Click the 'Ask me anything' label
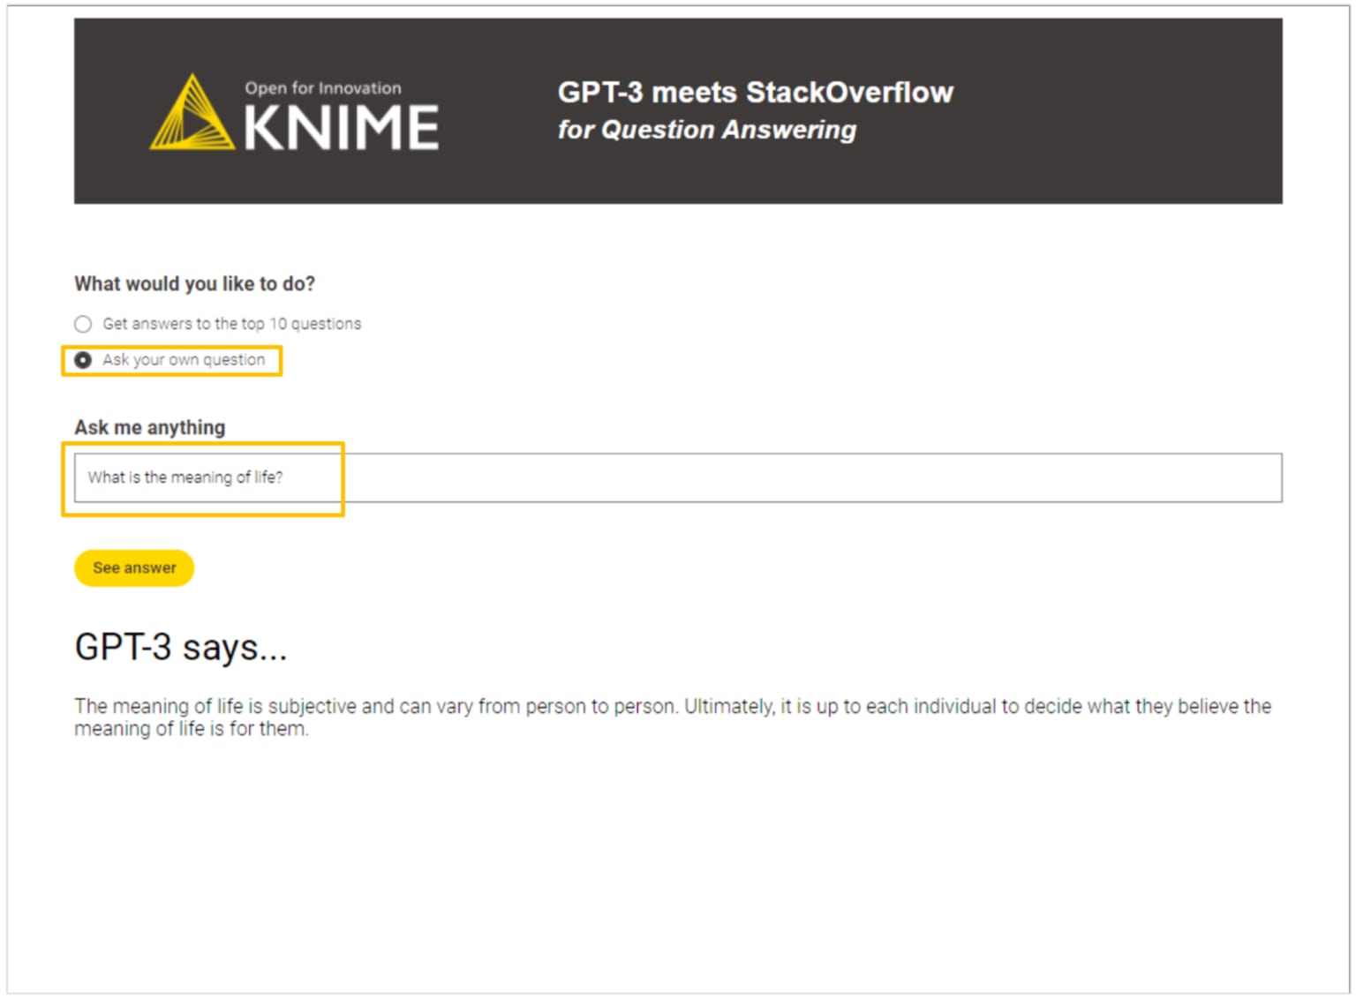This screenshot has width=1356, height=999. (149, 427)
